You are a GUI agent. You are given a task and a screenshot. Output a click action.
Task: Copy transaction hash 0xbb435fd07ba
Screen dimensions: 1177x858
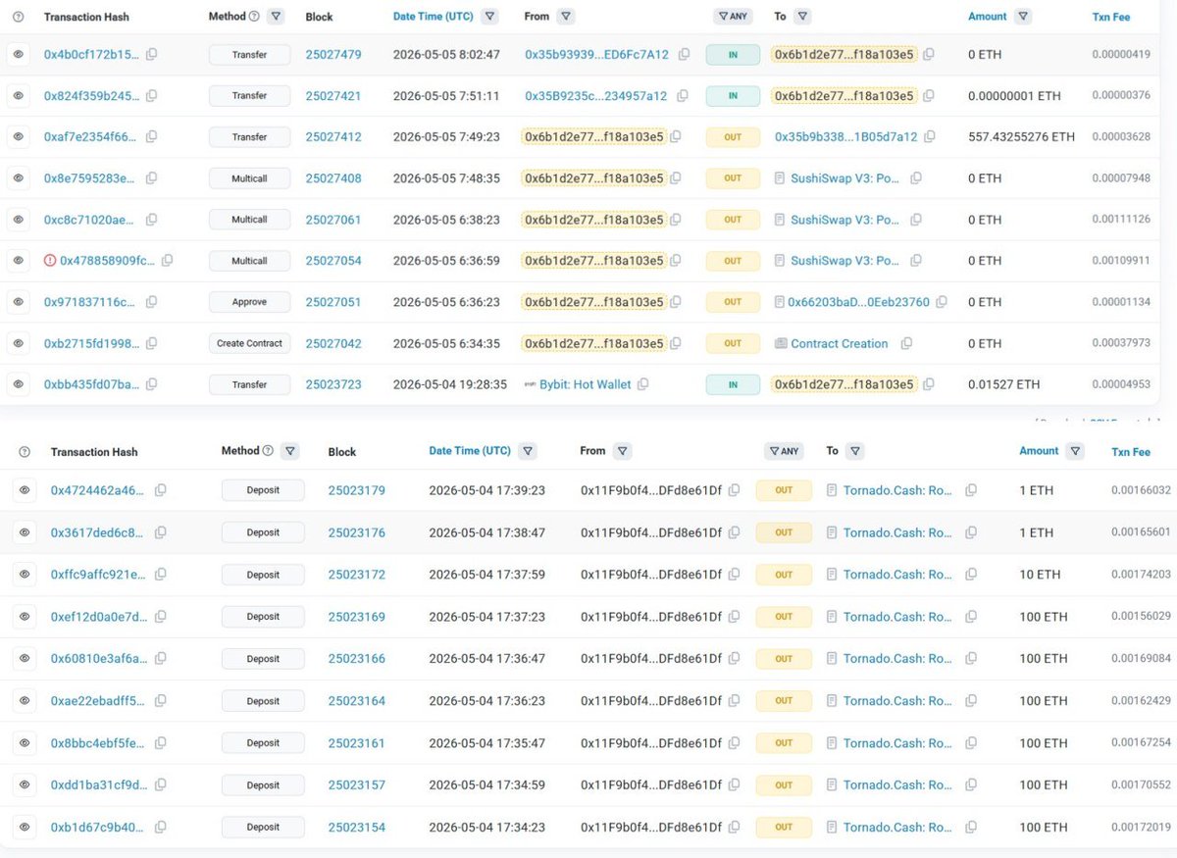(x=151, y=384)
